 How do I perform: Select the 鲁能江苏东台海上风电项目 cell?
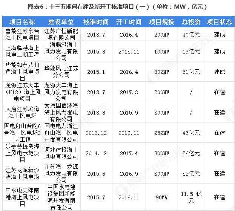(x=22, y=34)
